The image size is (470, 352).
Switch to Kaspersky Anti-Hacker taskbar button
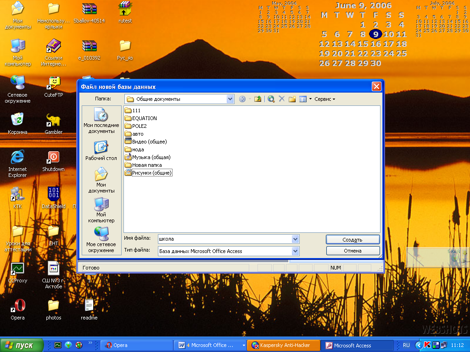click(x=284, y=345)
